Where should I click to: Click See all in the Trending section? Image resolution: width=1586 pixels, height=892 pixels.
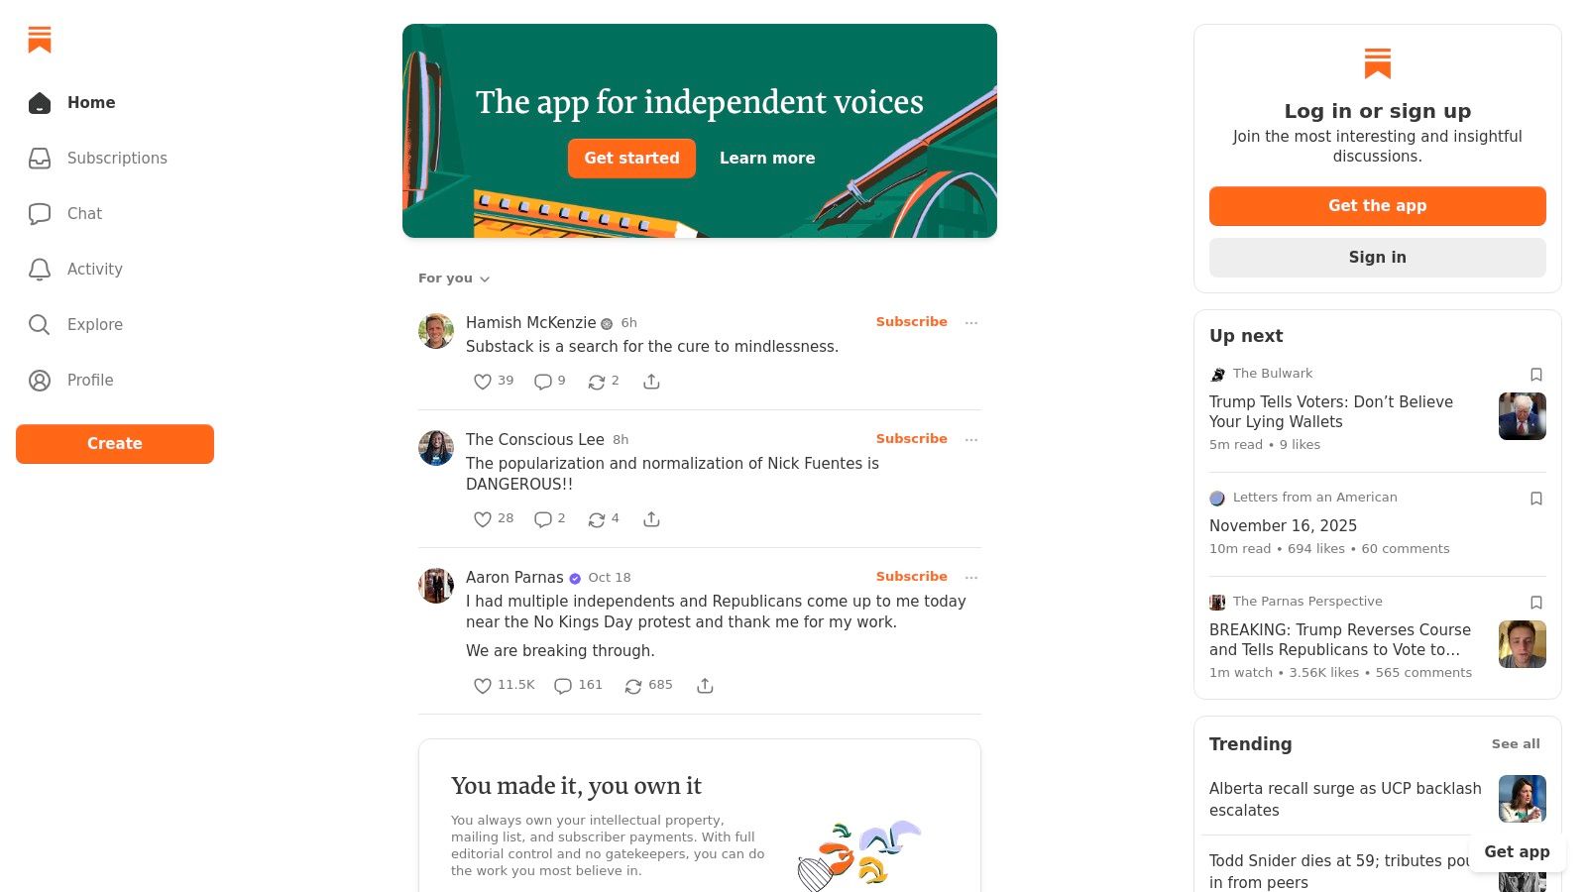click(1516, 743)
